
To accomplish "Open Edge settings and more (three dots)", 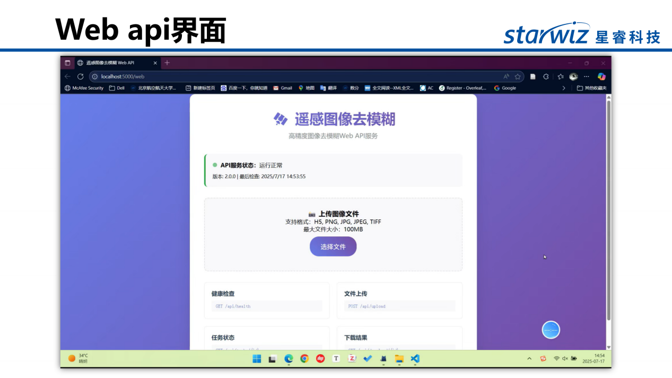I will point(587,76).
